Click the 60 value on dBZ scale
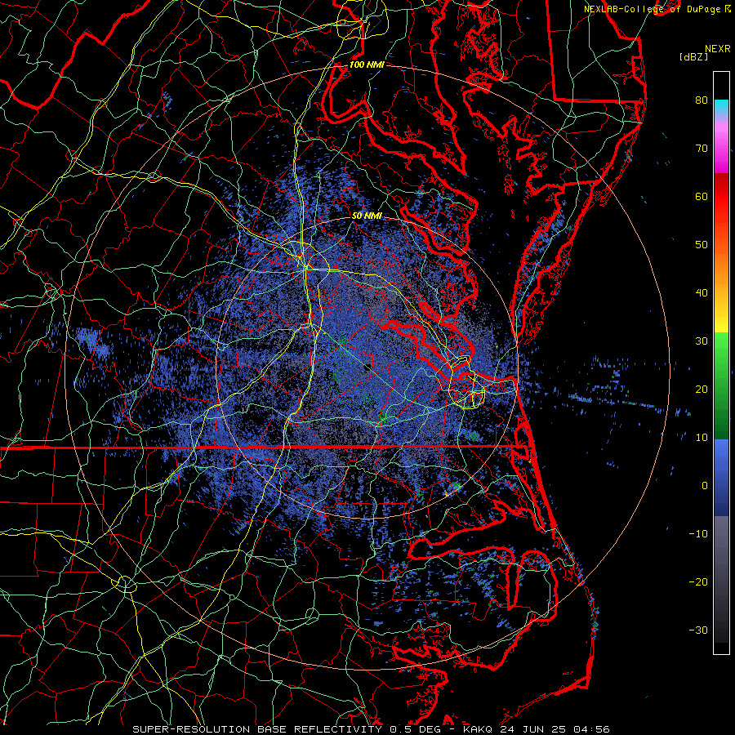 click(702, 196)
